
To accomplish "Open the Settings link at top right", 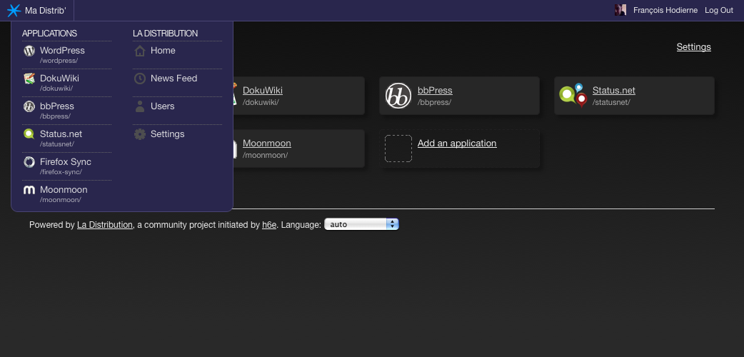I will coord(693,47).
